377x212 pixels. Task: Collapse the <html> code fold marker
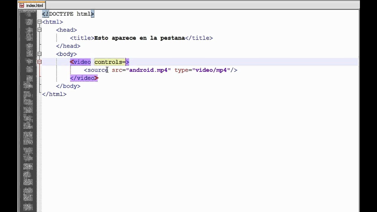39,22
